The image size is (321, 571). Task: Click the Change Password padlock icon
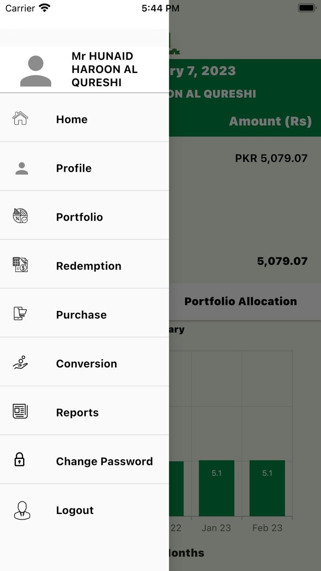coord(20,460)
